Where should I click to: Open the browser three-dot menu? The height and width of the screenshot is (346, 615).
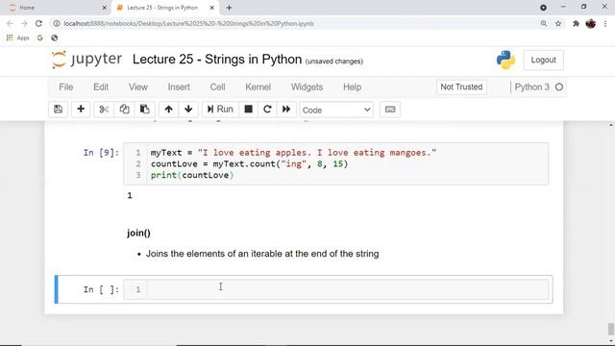(605, 23)
